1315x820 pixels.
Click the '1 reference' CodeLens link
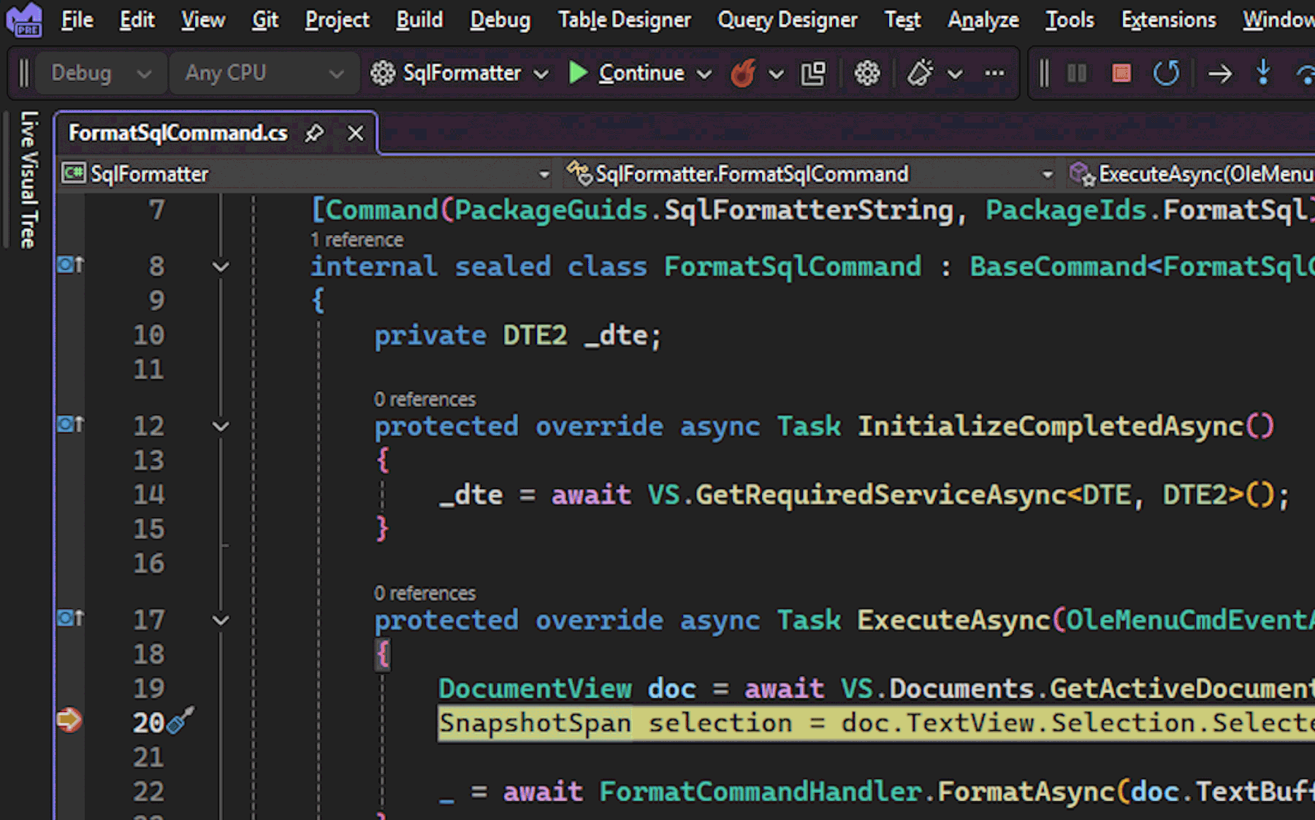coord(357,240)
